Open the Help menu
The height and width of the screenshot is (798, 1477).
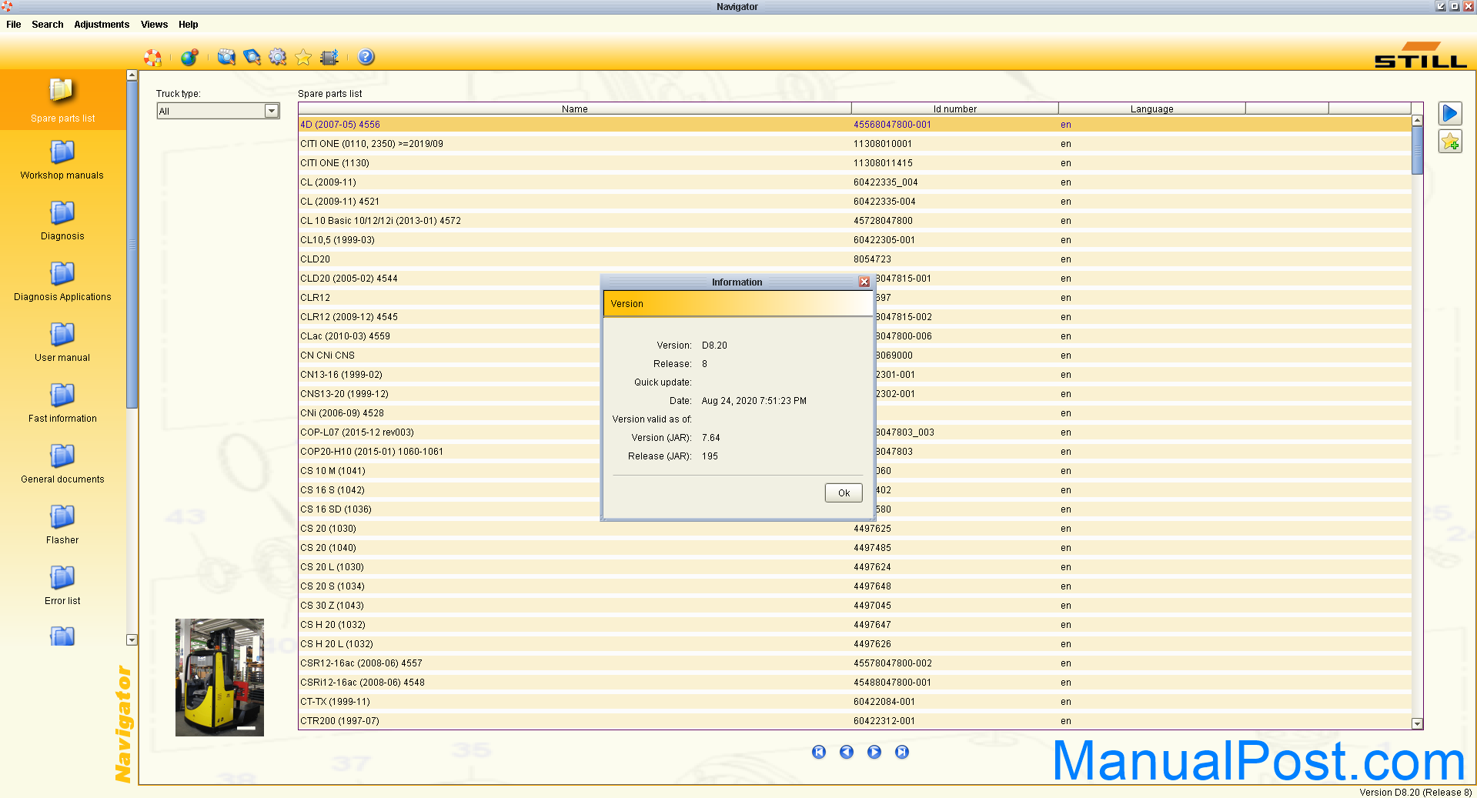189,25
